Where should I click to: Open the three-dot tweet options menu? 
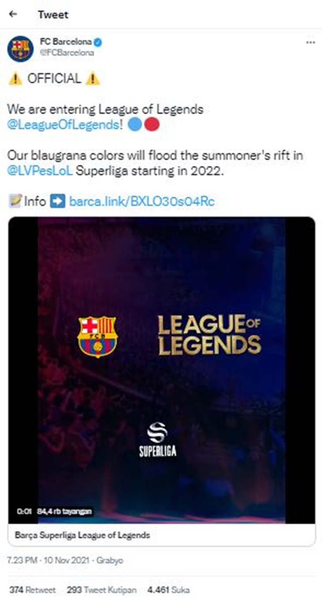(x=310, y=42)
